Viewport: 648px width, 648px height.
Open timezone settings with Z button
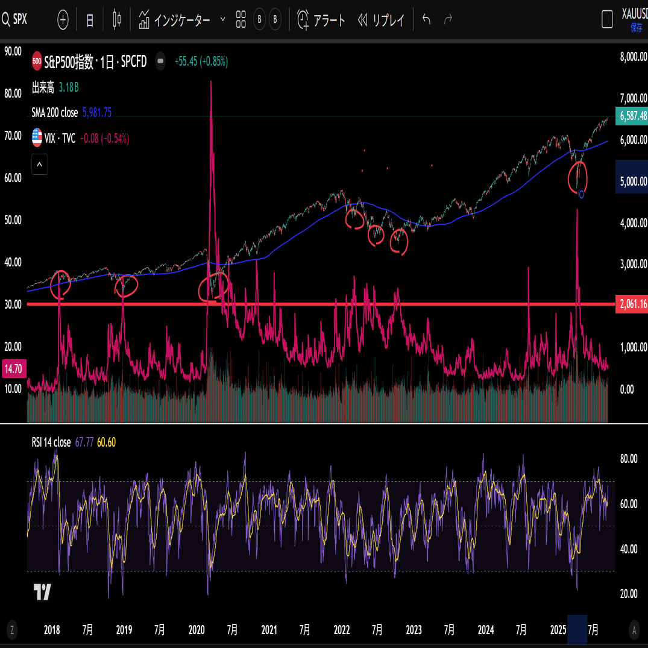click(12, 630)
